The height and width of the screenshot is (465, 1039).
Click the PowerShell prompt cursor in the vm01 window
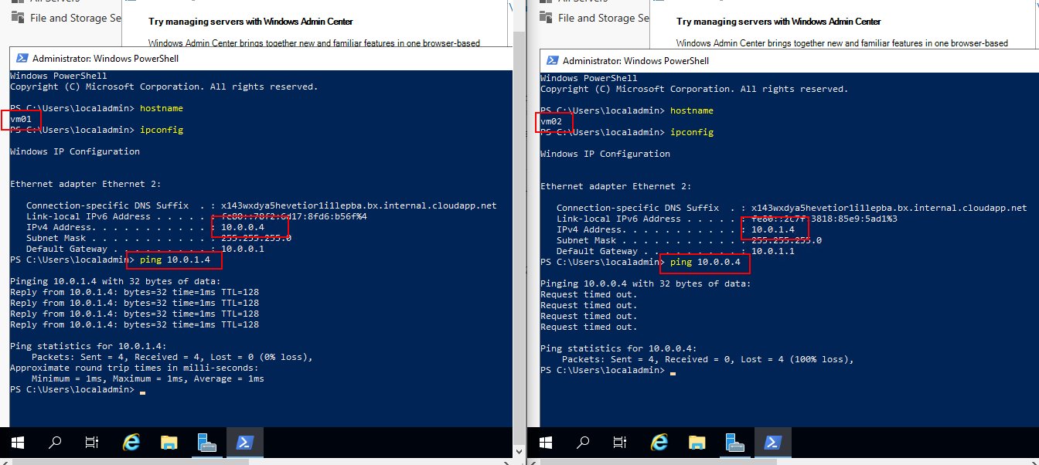(143, 392)
